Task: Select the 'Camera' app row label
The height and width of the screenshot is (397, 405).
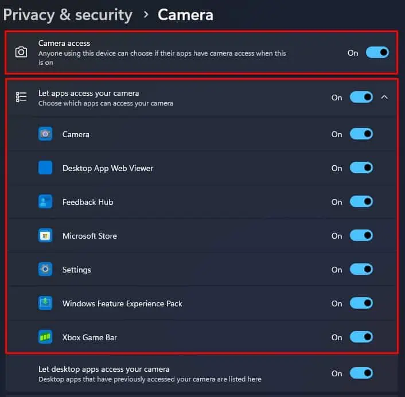Action: pos(76,135)
